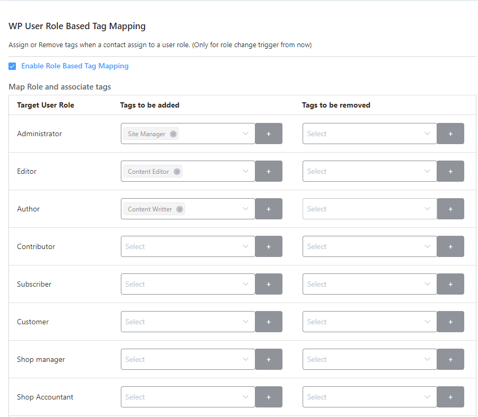Click plus button for Customer tags to remove
Screen dimensions: 478x417
click(x=450, y=322)
